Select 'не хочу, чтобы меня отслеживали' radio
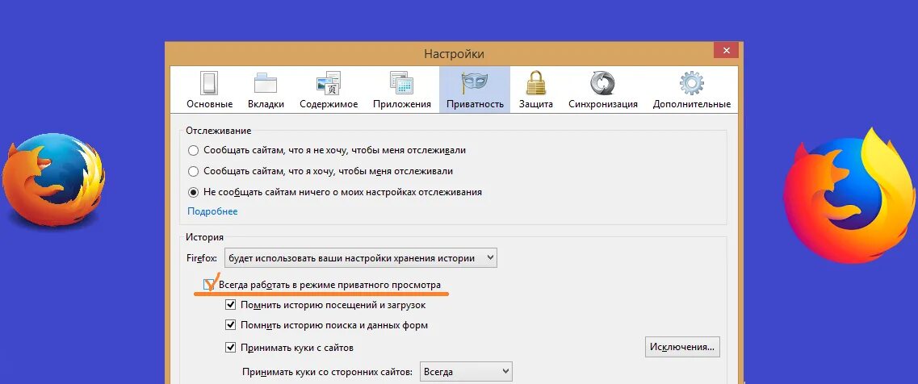 193,150
